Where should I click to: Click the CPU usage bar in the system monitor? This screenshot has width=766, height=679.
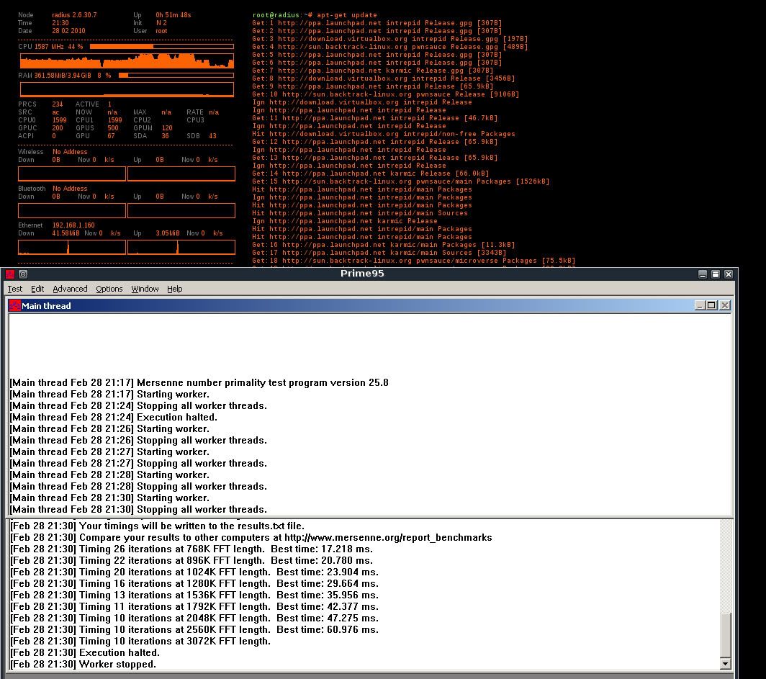click(x=162, y=46)
